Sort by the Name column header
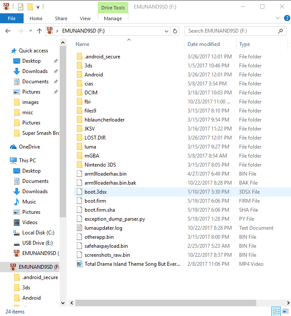 [82, 44]
